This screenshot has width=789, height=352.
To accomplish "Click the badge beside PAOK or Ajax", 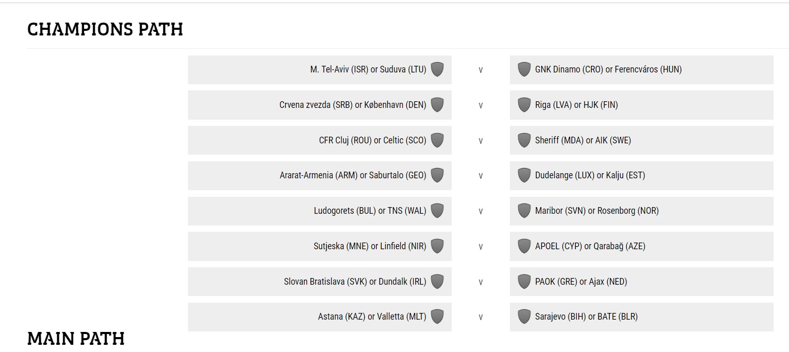I will tap(524, 282).
